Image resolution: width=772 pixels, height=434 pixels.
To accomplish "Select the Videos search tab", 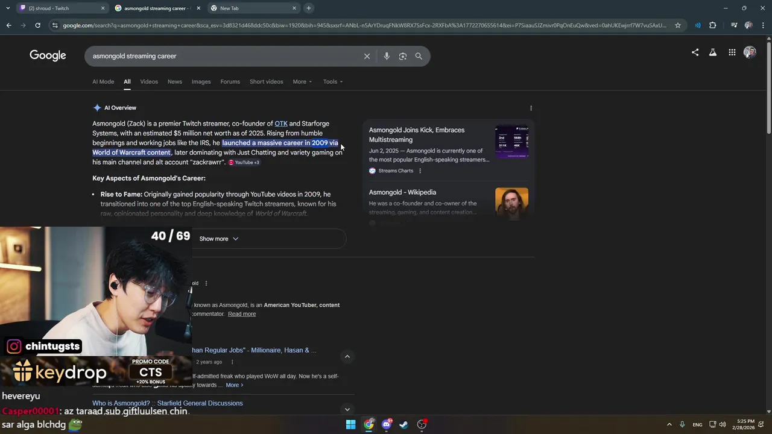I will 149,81.
